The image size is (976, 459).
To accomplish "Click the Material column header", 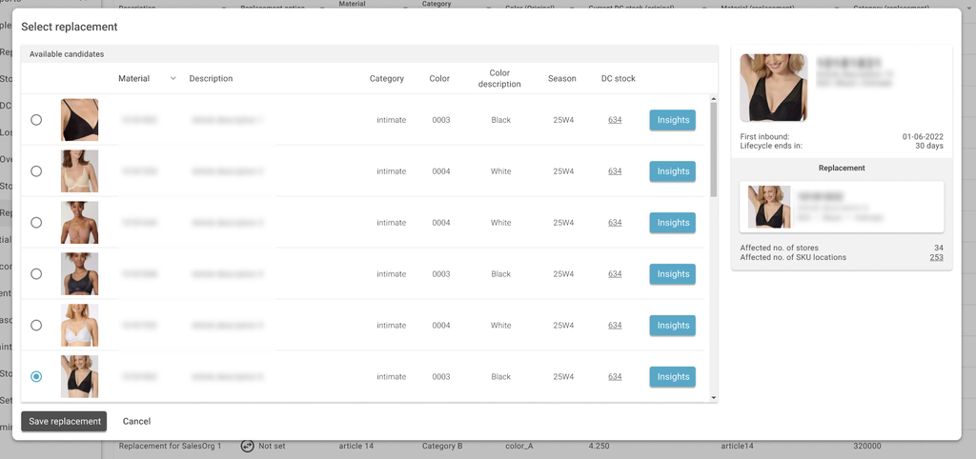I will [133, 78].
